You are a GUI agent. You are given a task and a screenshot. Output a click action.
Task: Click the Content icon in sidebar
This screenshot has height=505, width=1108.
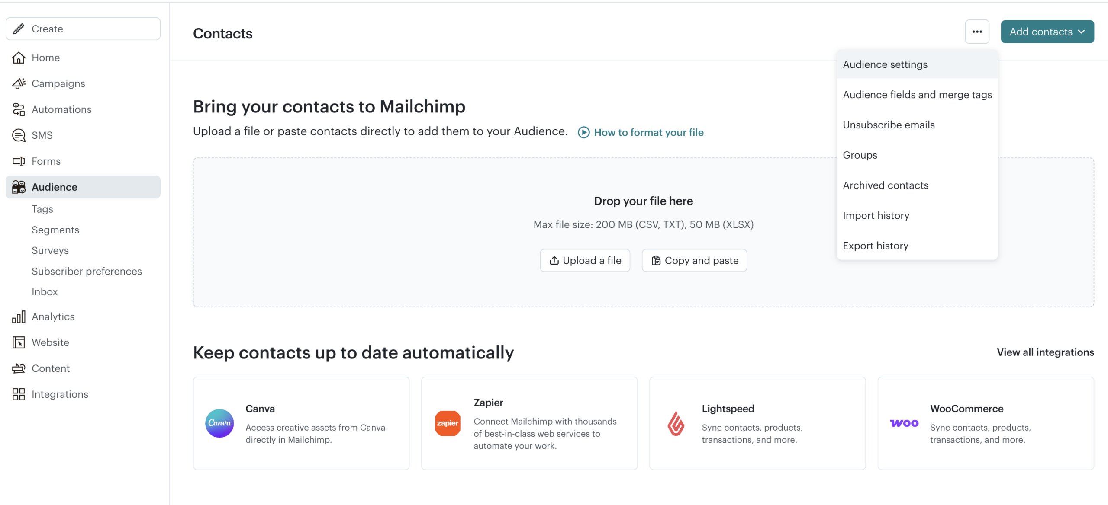click(19, 368)
